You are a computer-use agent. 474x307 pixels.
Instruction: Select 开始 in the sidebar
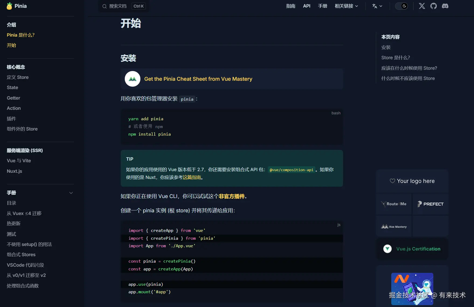[11, 45]
